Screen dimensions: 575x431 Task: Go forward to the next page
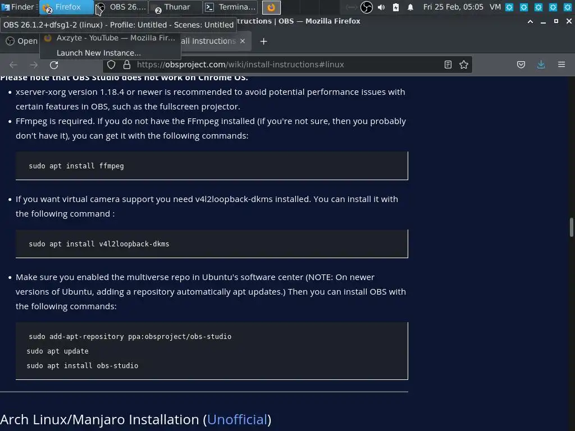[x=34, y=65]
